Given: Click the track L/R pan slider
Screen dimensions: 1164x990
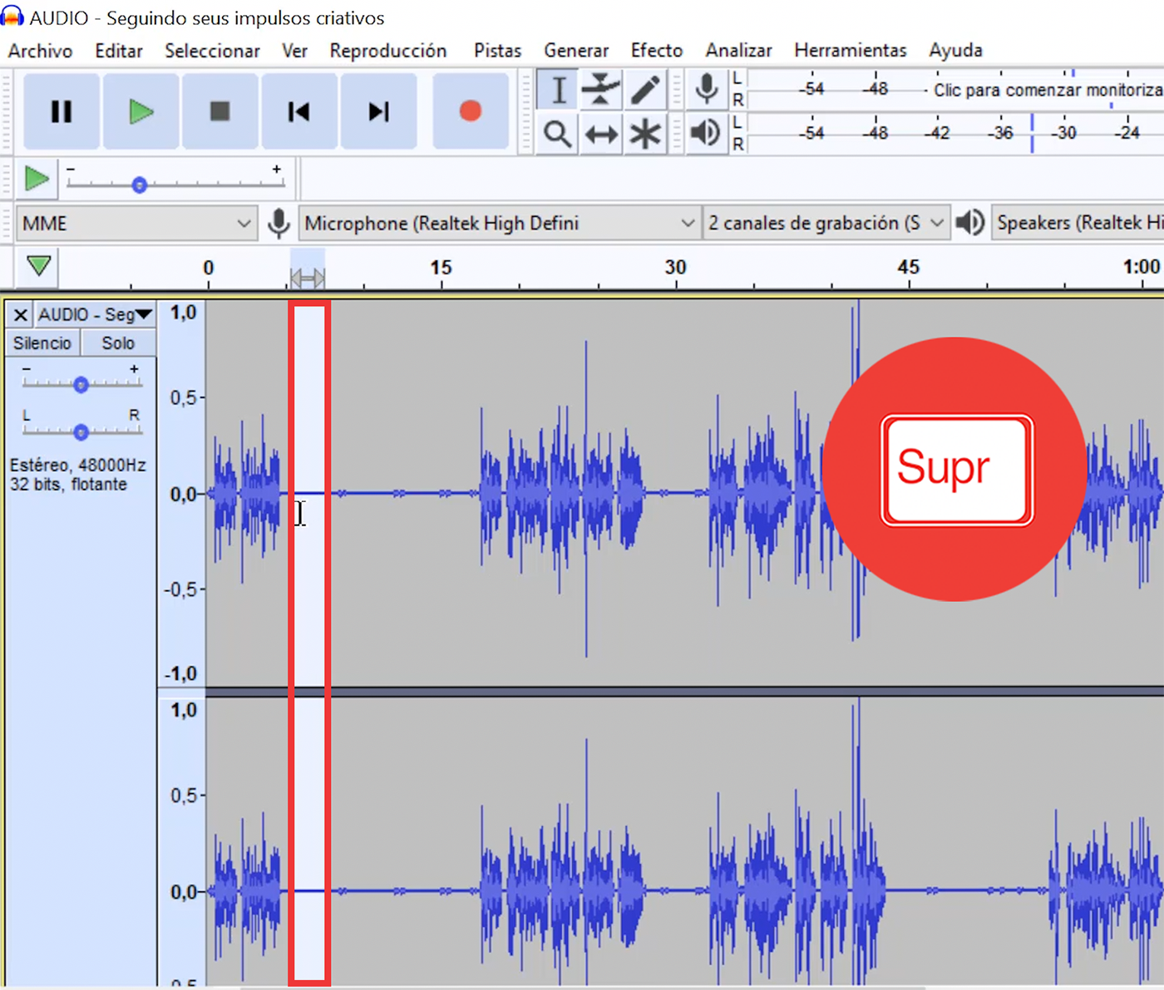Looking at the screenshot, I should click(x=81, y=431).
